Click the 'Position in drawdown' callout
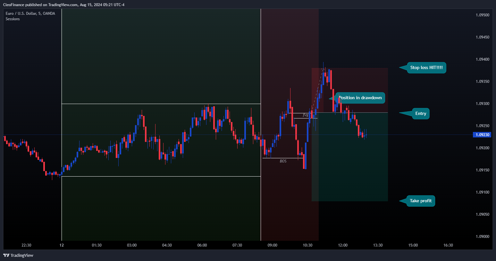The image size is (496, 261). 360,98
